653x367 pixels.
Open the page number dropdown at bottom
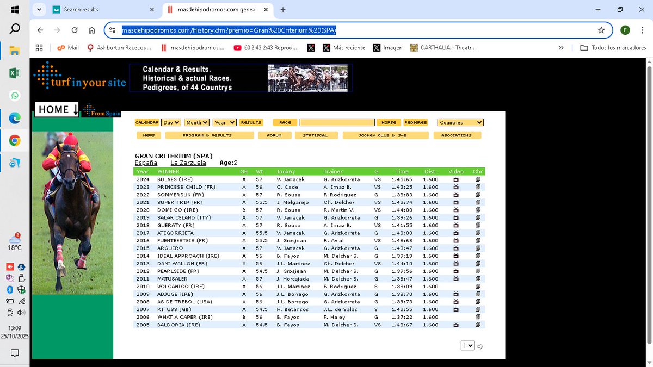pos(467,345)
